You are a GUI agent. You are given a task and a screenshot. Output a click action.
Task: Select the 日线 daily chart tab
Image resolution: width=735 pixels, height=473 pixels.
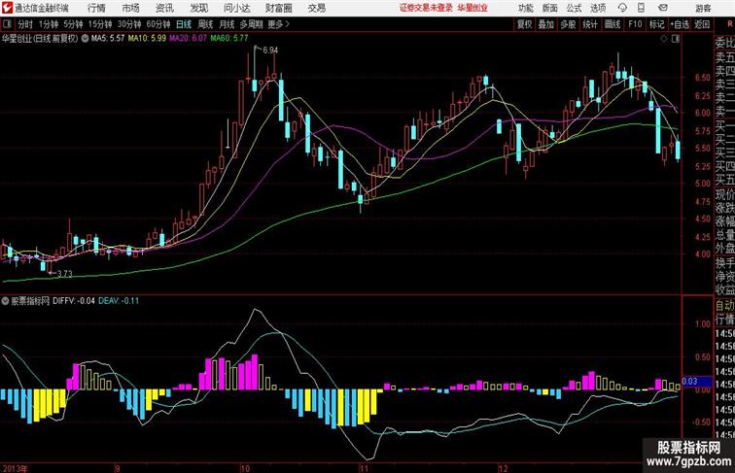coord(184,24)
